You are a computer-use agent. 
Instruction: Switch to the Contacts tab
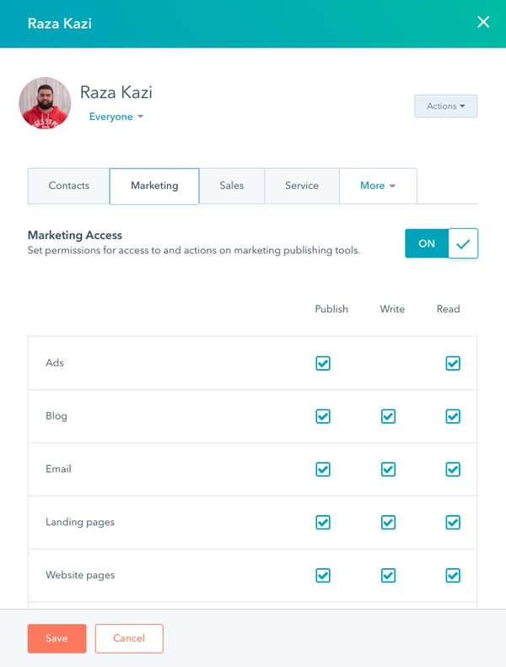[x=69, y=186]
